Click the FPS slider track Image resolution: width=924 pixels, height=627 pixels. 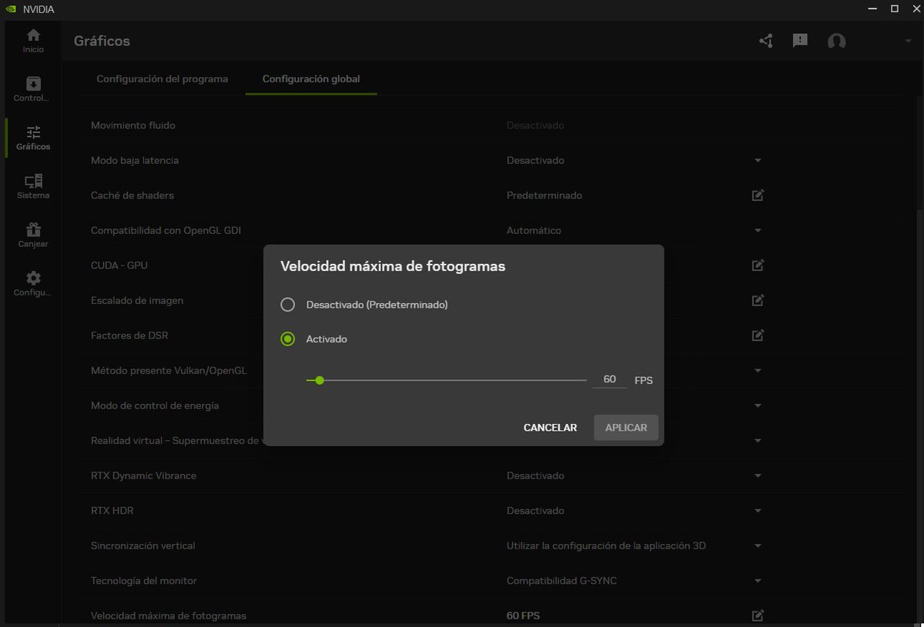pyautogui.click(x=447, y=380)
